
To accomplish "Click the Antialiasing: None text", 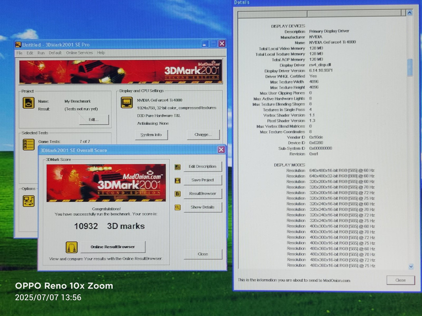I will [153, 123].
